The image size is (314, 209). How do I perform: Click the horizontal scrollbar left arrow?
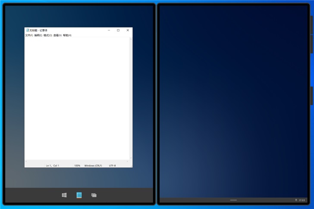point(26,161)
